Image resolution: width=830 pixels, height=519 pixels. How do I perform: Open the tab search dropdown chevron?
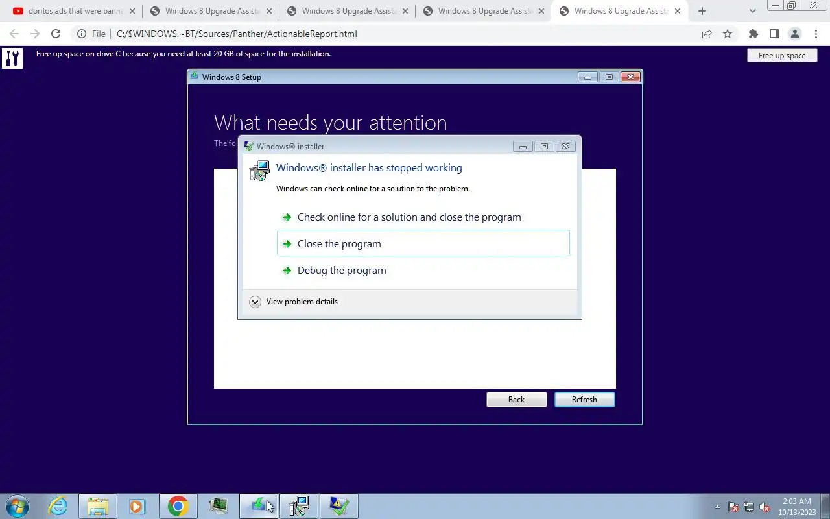[x=753, y=11]
